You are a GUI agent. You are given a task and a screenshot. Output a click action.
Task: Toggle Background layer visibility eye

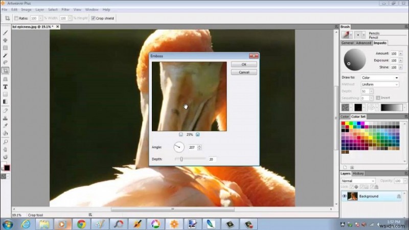click(x=344, y=196)
